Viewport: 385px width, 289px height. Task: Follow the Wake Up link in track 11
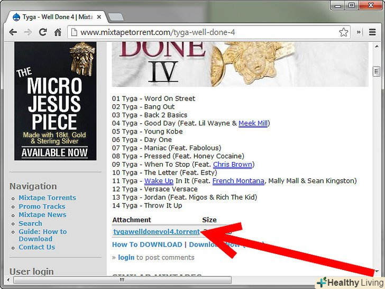[159, 181]
